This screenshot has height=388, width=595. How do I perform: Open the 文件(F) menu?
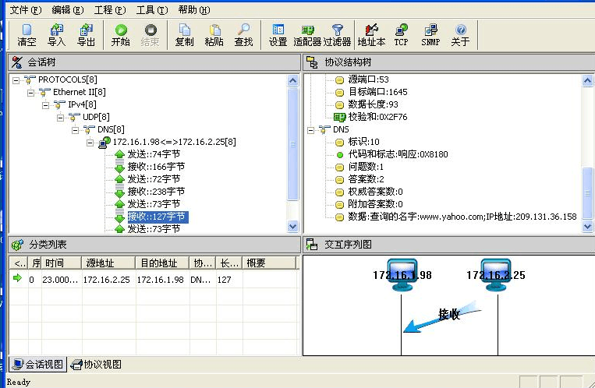click(25, 10)
